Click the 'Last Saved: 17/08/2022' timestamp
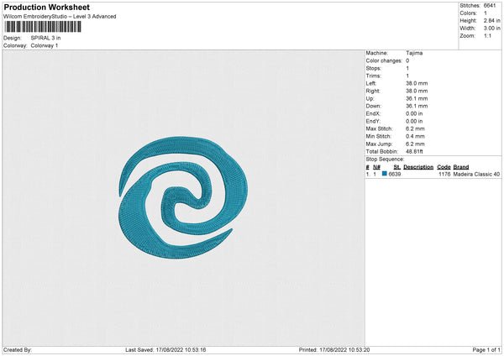This screenshot has width=504, height=356. [x=165, y=350]
